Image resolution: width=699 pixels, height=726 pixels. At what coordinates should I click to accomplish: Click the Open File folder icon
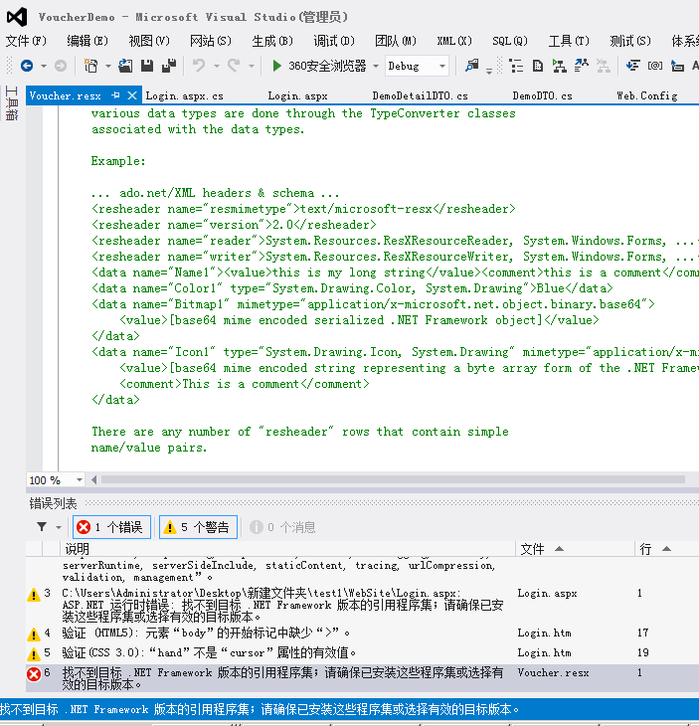[x=125, y=66]
